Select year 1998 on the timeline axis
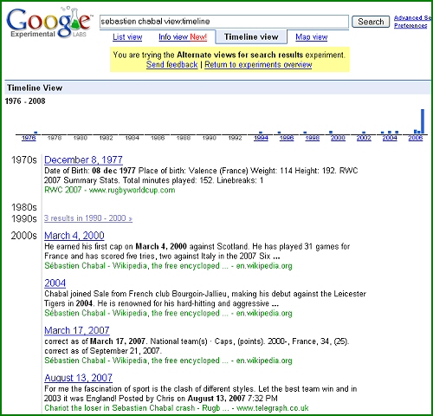The width and height of the screenshot is (433, 416). coord(313,138)
